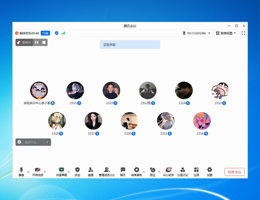Stop the recording with square button

(44, 42)
